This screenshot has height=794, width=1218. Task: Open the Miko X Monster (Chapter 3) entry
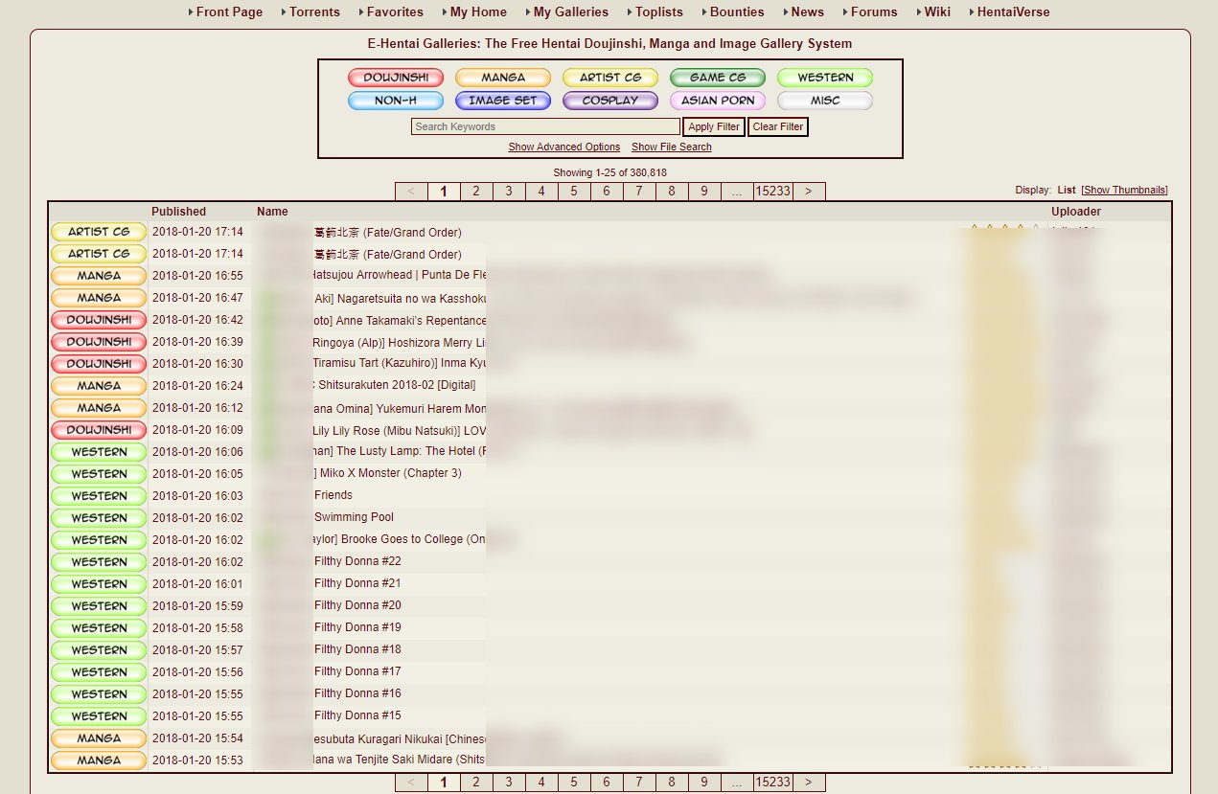pyautogui.click(x=387, y=473)
